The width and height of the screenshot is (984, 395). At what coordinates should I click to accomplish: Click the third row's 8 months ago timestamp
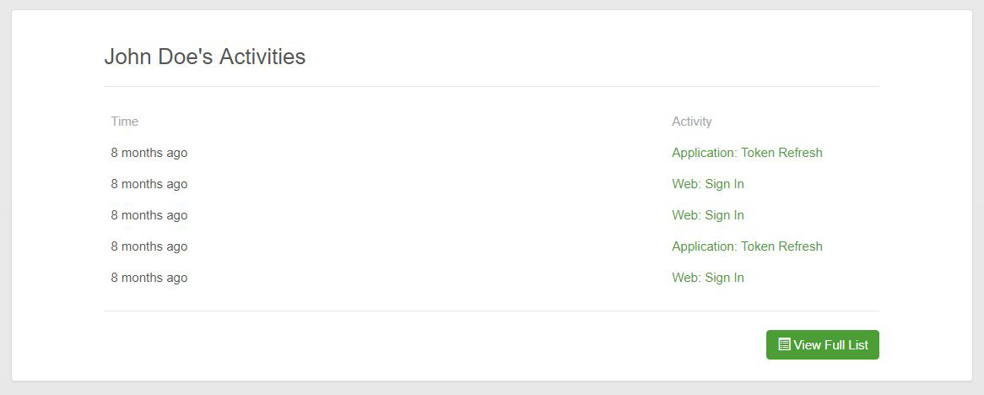(x=149, y=215)
